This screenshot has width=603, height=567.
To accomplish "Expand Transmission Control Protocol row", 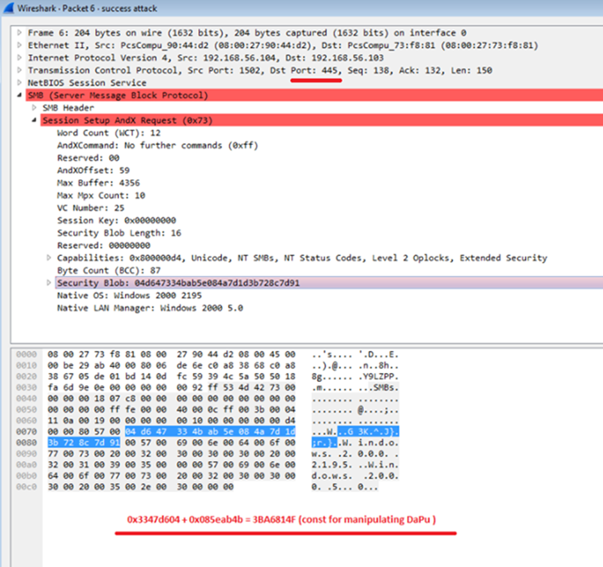I will pyautogui.click(x=19, y=70).
